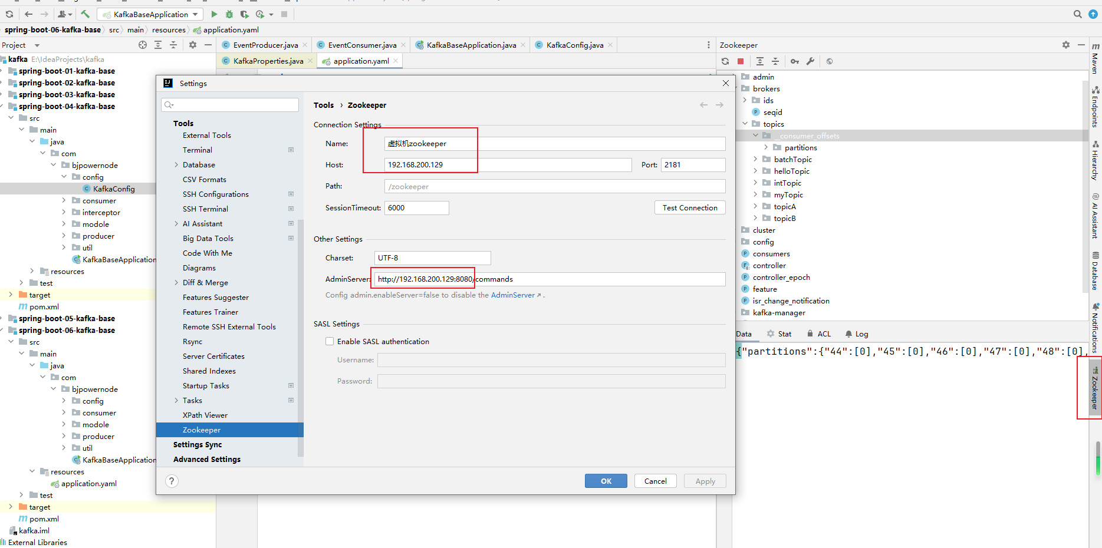Screen dimensions: 1102x548
Task: Start debugging with the bug icon
Action: pos(229,14)
